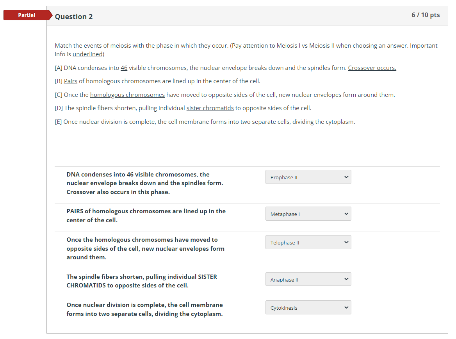Click the chevron on the Cytokinesis dropdown
Screen dimensions: 456x339
[346, 307]
